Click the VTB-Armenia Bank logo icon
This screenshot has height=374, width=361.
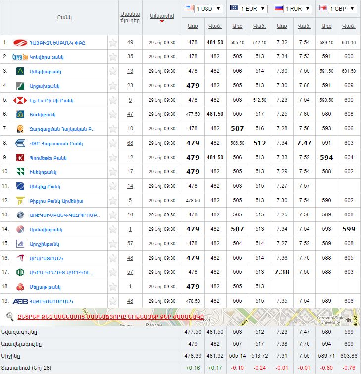(21, 143)
